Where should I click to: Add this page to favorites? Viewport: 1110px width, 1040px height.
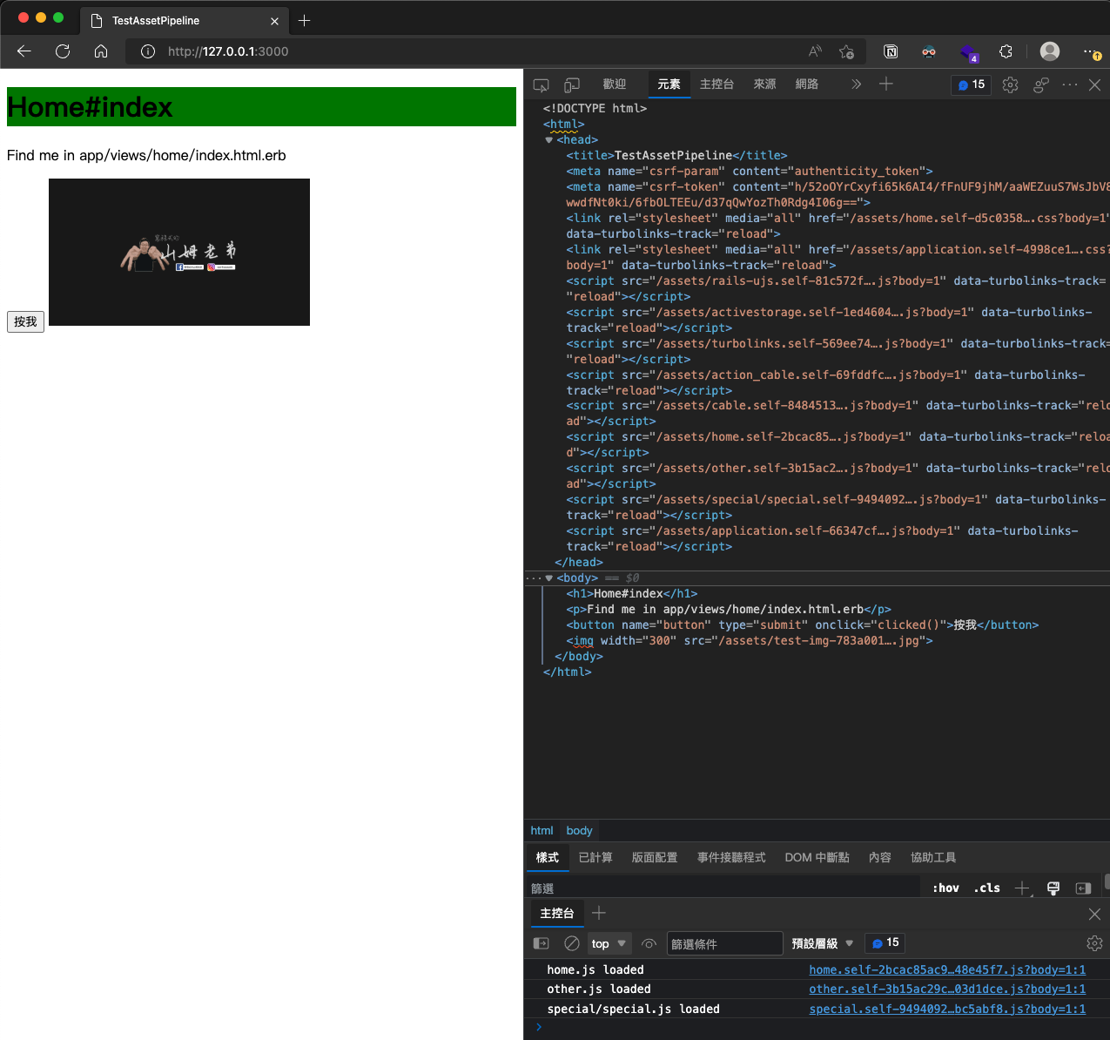coord(846,51)
